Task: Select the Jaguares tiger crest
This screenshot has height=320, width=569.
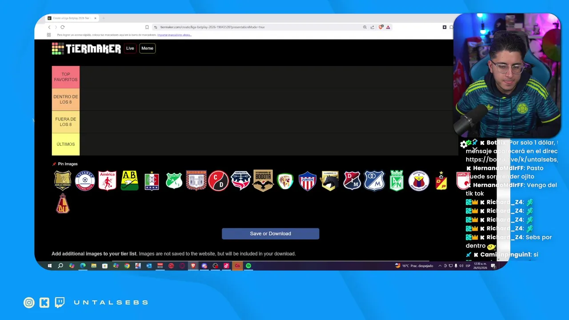Action: click(285, 181)
